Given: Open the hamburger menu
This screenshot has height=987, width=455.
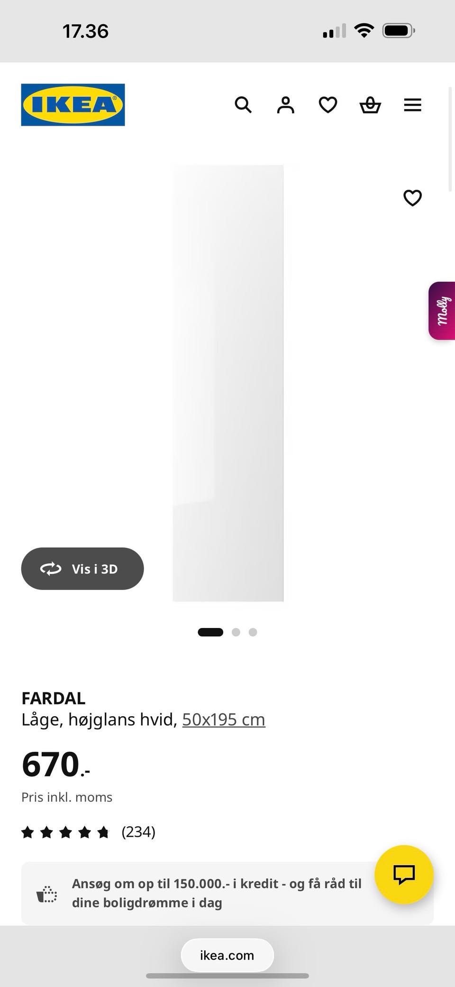Looking at the screenshot, I should point(412,105).
